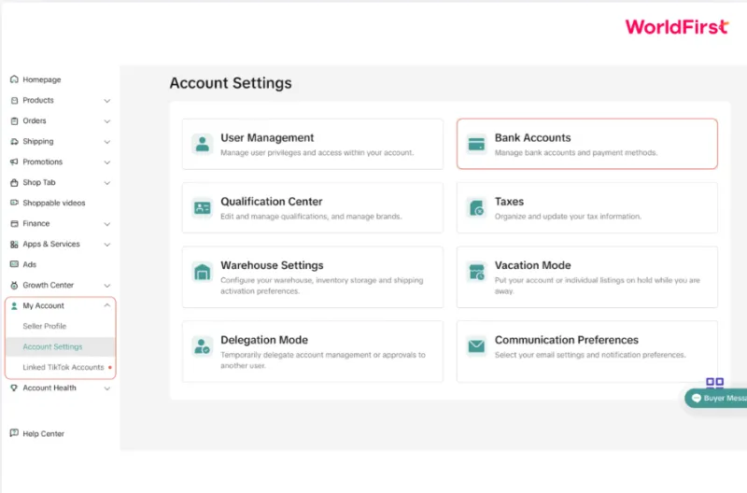Click the QR grid icon above Buyer Messages

714,383
